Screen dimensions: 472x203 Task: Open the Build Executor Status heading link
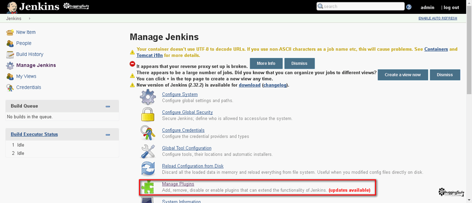34,134
